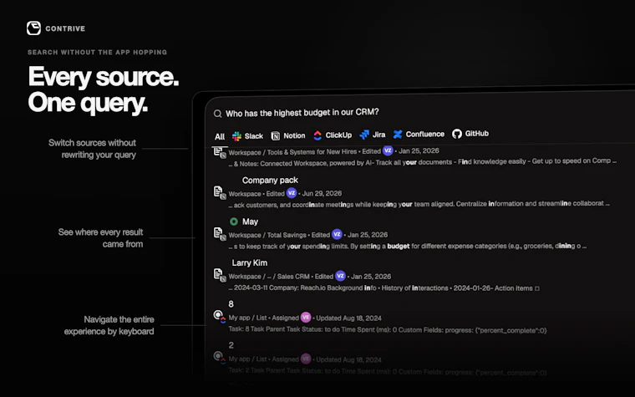The image size is (635, 397).
Task: Click the search query input field
Action: tap(302, 113)
